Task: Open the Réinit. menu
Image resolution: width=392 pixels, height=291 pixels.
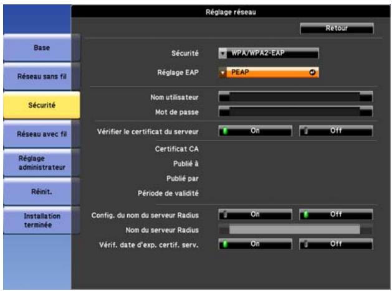Action: click(41, 192)
